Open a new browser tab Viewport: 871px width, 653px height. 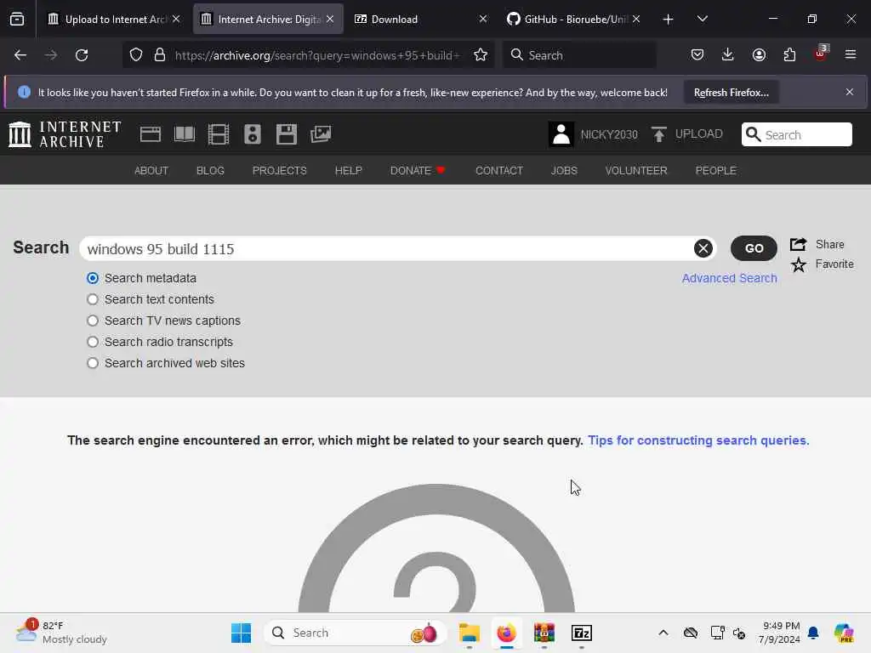[x=669, y=20]
